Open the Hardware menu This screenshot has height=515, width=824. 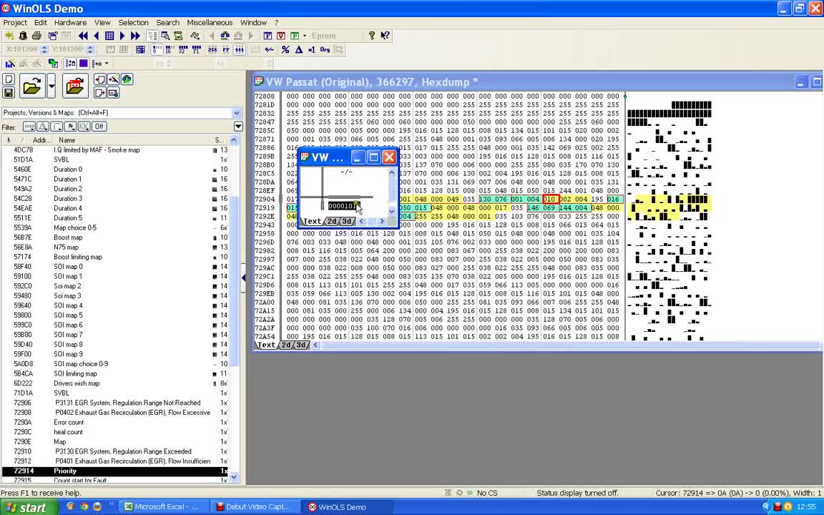point(70,22)
